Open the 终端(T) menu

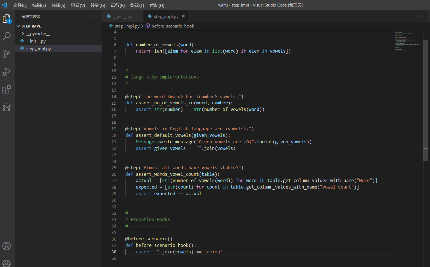pyautogui.click(x=137, y=5)
